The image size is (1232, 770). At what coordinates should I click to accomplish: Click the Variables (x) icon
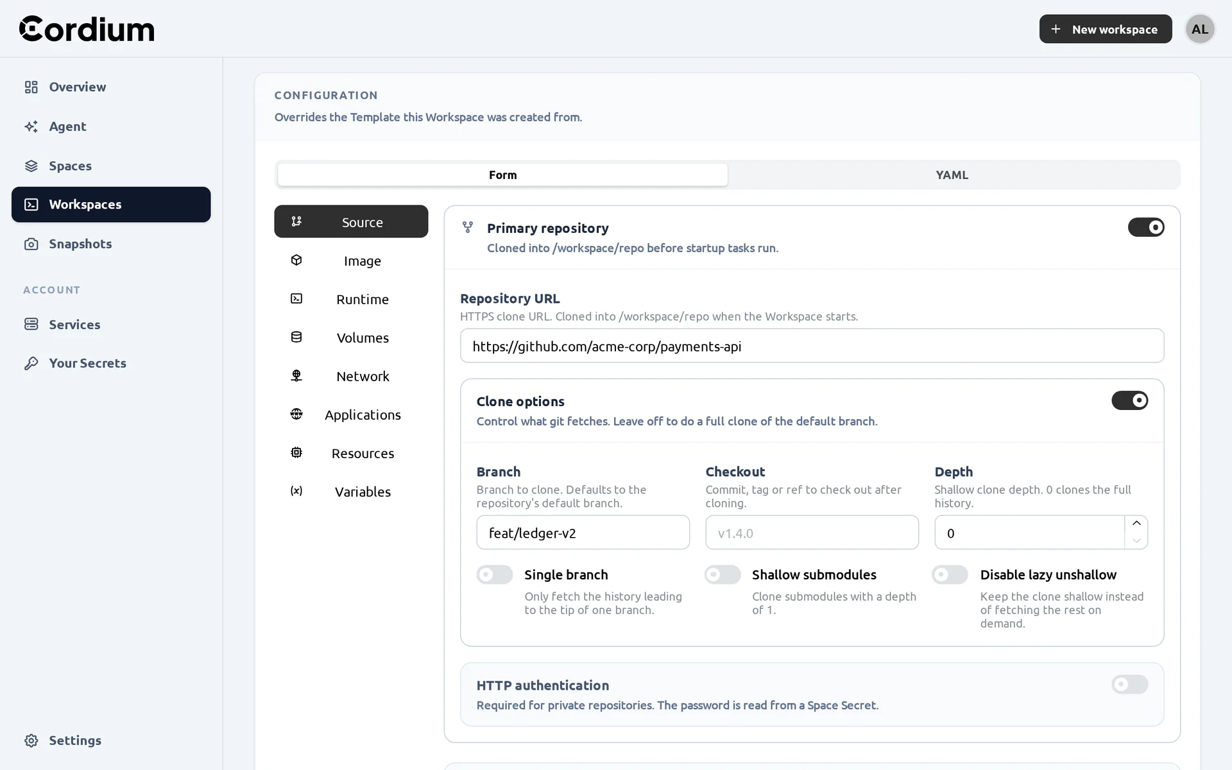pos(296,491)
